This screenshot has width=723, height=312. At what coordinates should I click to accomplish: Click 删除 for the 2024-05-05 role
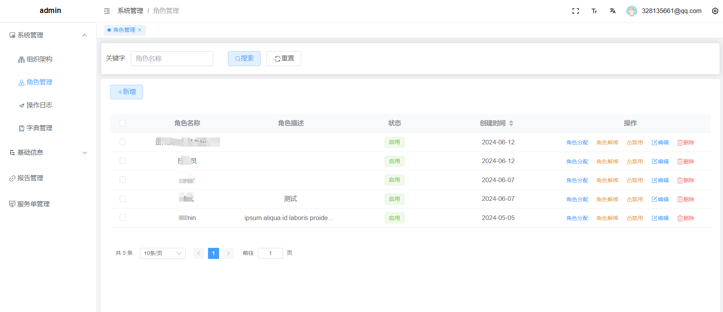(x=686, y=218)
